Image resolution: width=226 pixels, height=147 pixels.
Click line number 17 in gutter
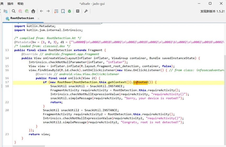point(7,82)
